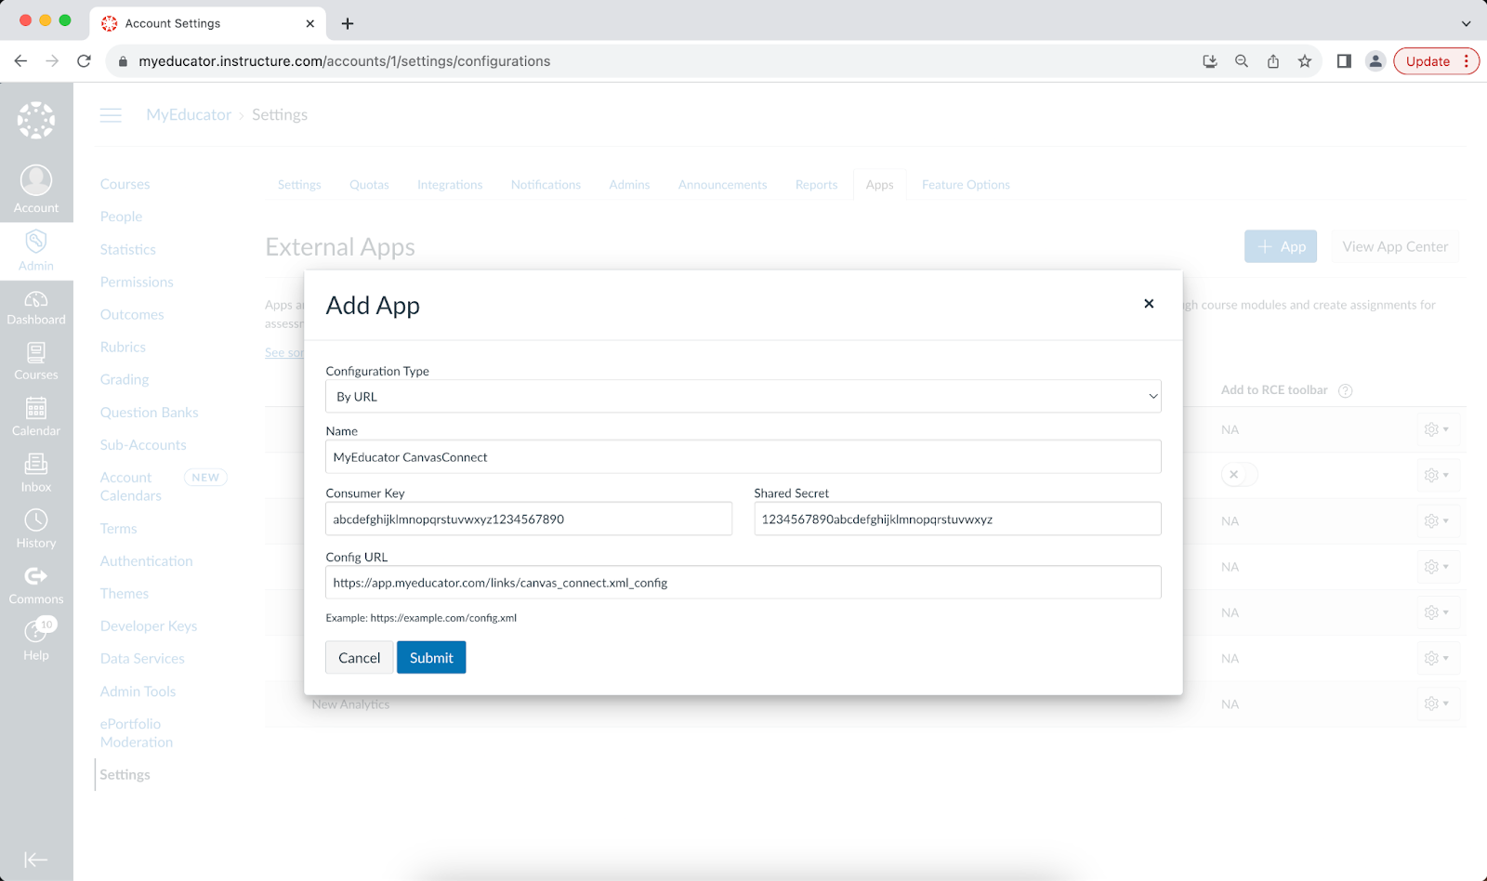Open Themes in account menu

pos(125,594)
